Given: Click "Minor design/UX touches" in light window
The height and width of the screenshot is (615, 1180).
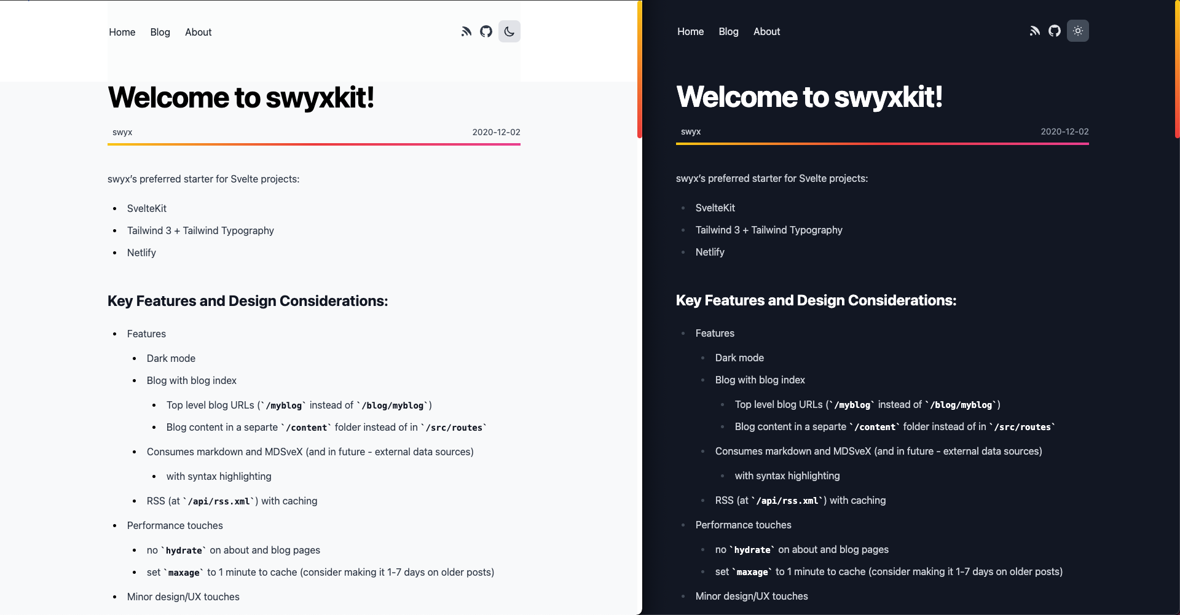Looking at the screenshot, I should coord(183,597).
